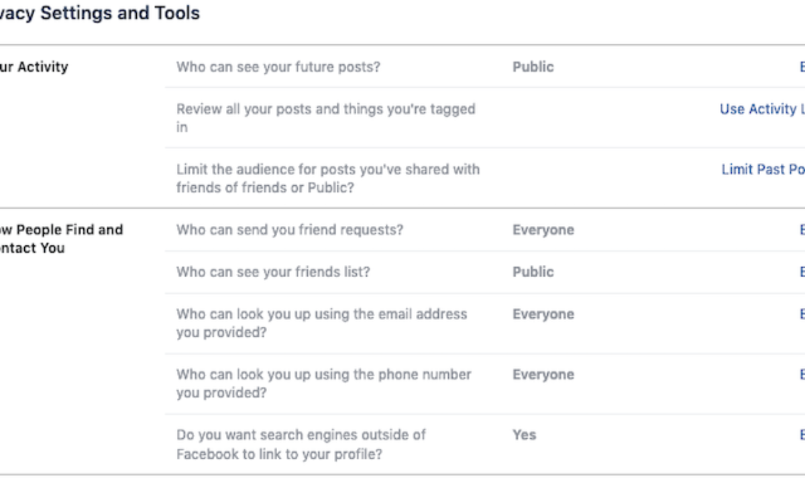Edit the search engine linking setting

802,435
